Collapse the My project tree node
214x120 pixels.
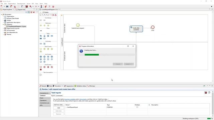coord(1,14)
